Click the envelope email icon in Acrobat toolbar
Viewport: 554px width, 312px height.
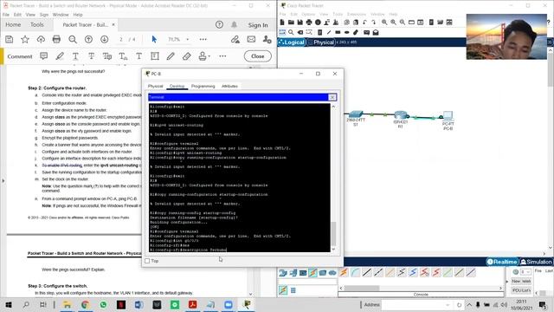point(251,39)
